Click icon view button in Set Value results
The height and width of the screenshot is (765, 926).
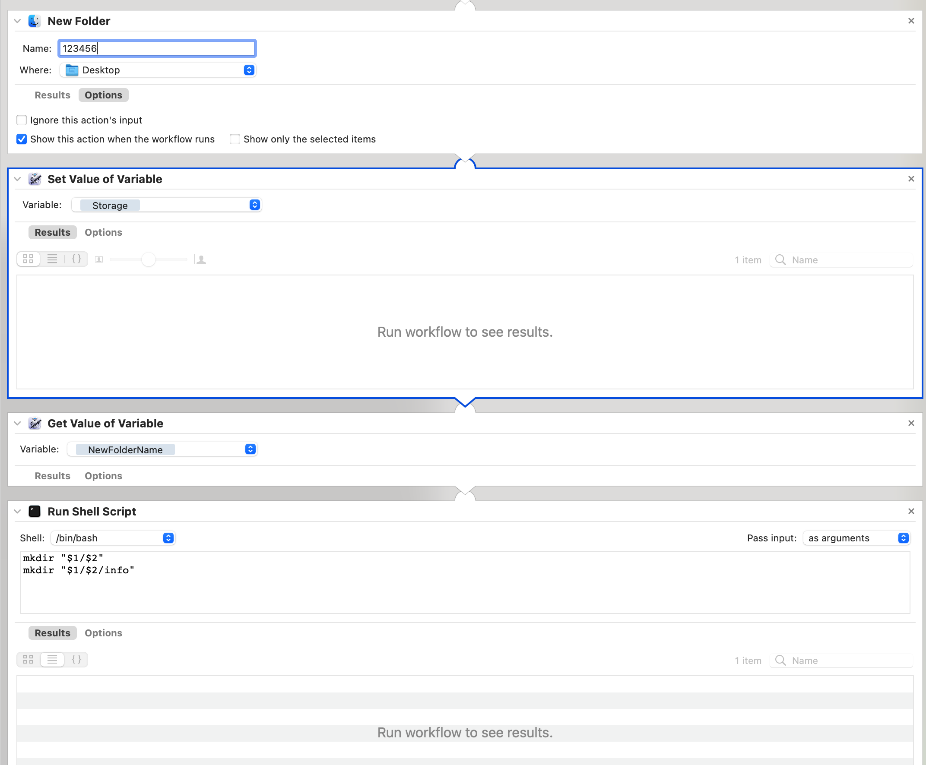point(28,259)
